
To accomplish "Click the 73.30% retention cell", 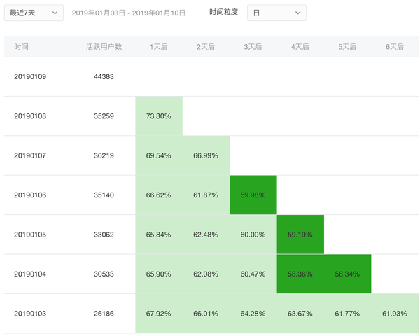I will [x=159, y=116].
